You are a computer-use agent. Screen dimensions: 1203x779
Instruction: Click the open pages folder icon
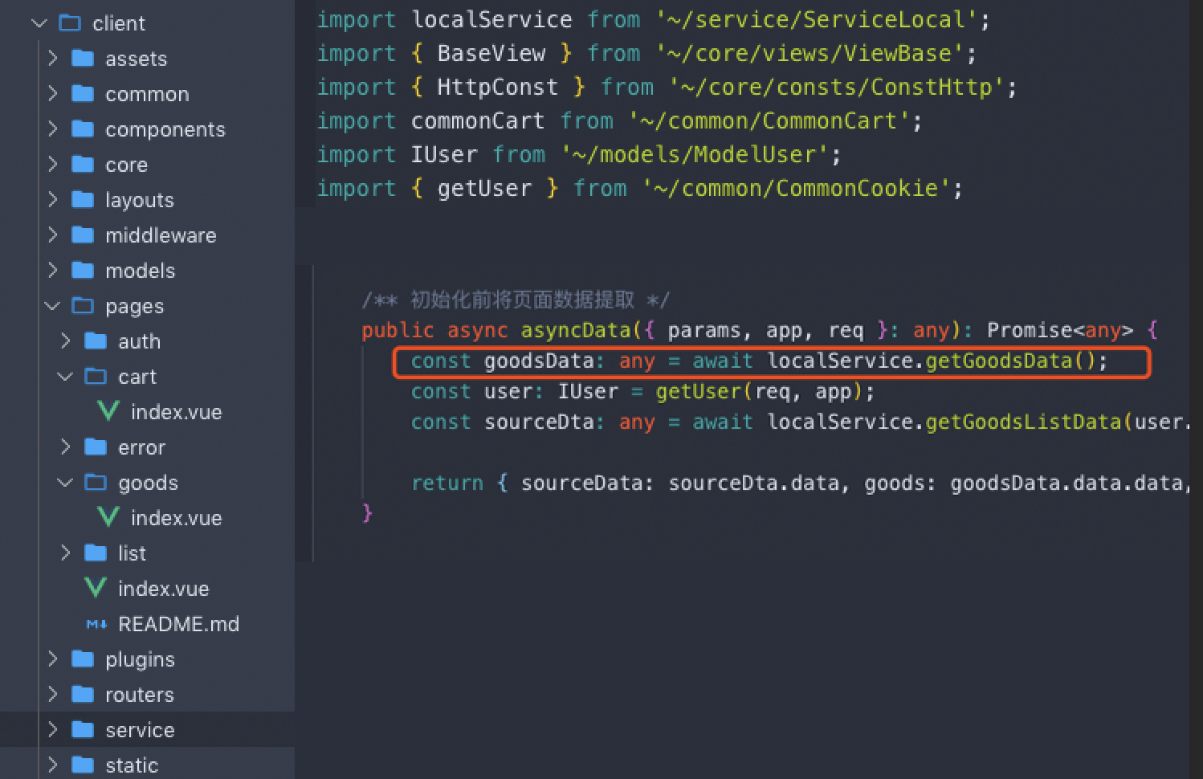pyautogui.click(x=83, y=305)
